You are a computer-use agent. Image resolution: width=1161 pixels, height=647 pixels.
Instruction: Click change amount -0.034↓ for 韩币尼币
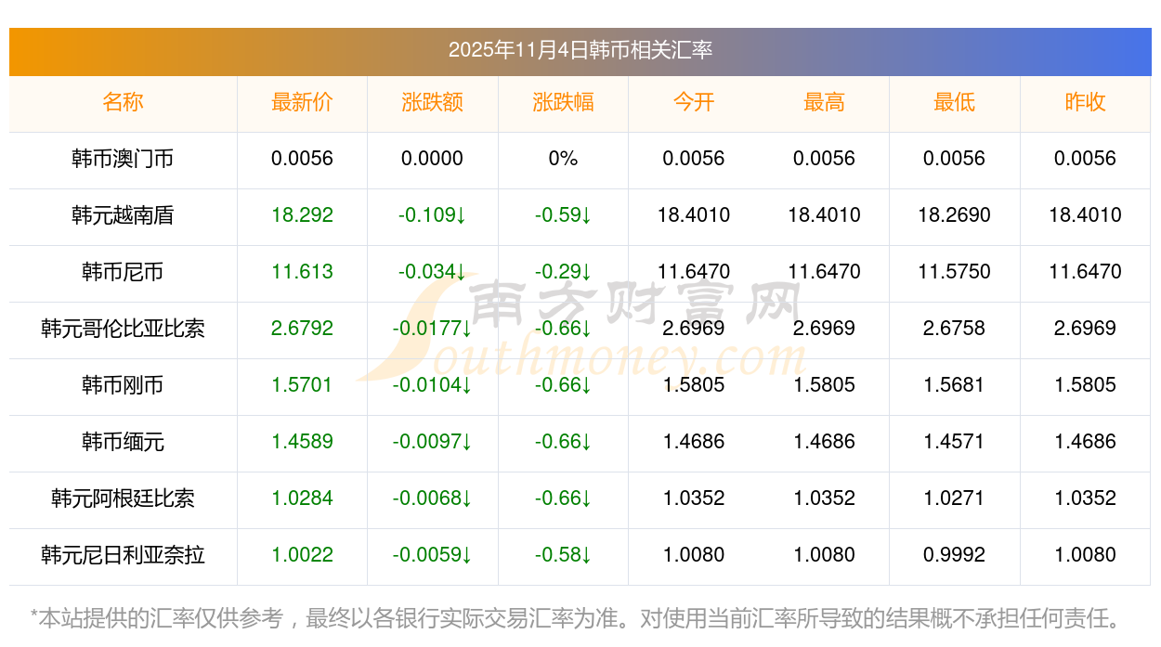pos(433,272)
